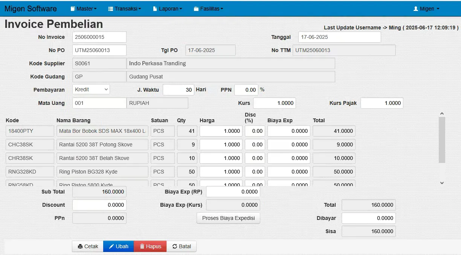Open the Master menu

coord(84,9)
